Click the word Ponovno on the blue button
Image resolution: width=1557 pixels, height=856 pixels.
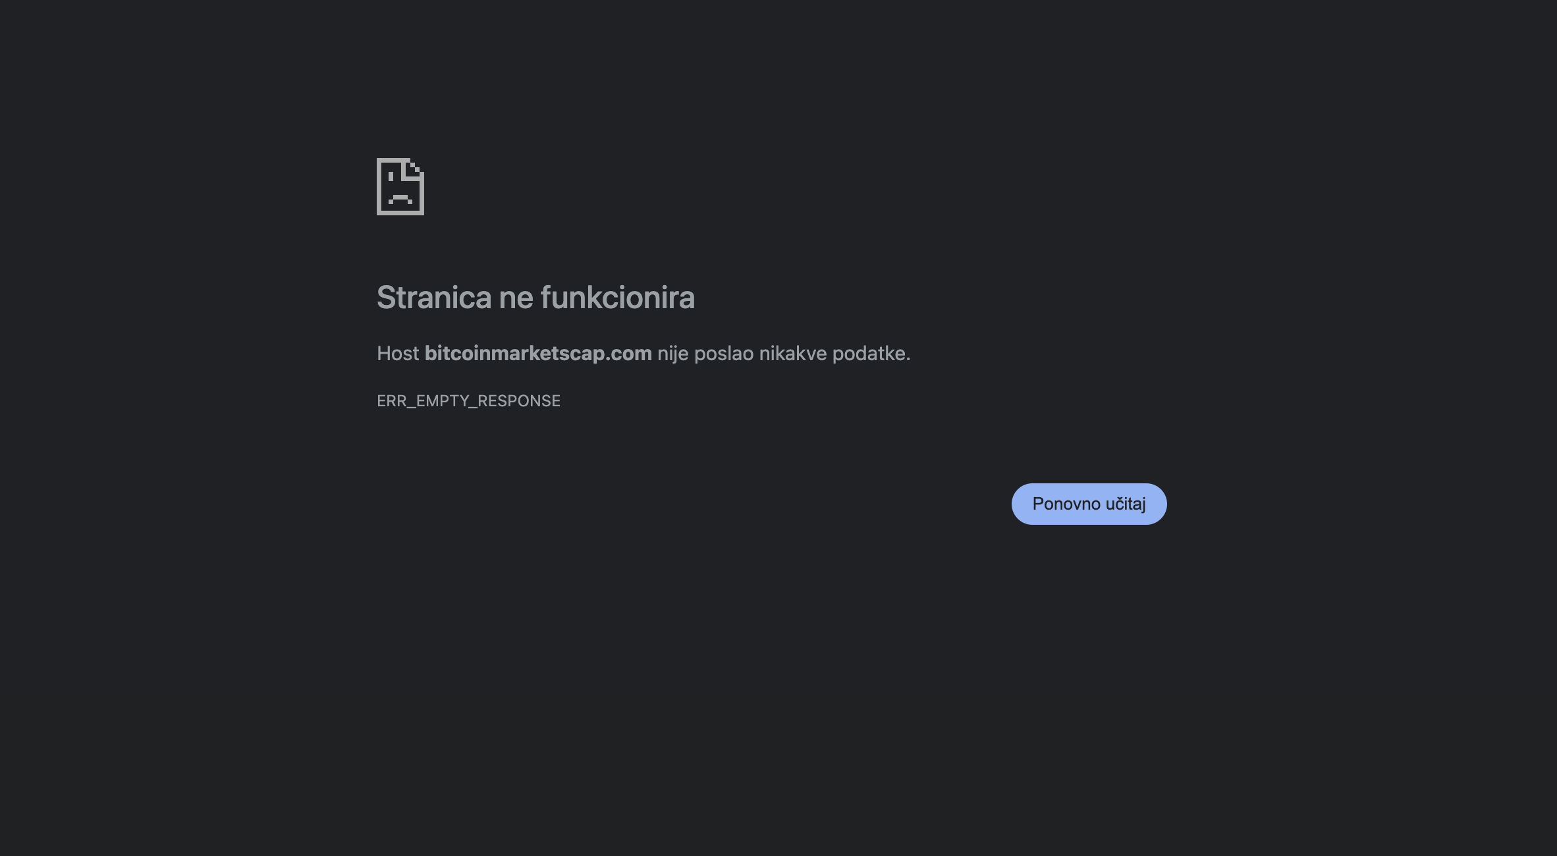coord(1066,504)
